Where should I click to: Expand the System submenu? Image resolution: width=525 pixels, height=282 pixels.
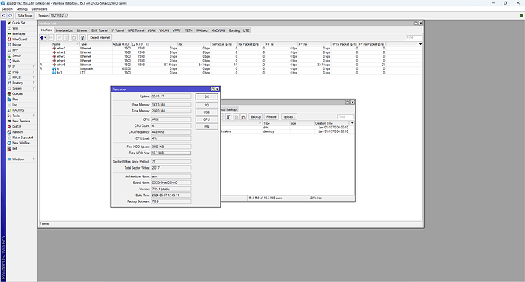coord(21,88)
